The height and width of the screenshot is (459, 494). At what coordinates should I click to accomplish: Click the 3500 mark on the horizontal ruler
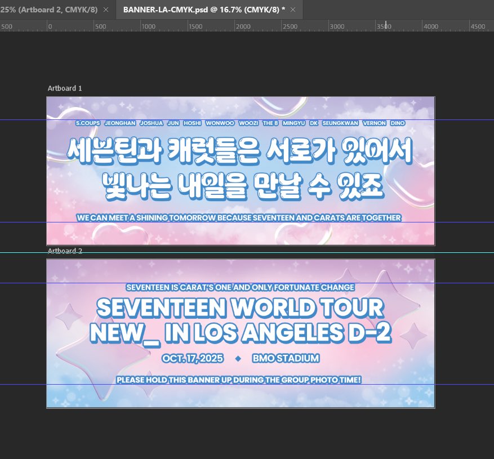[384, 26]
